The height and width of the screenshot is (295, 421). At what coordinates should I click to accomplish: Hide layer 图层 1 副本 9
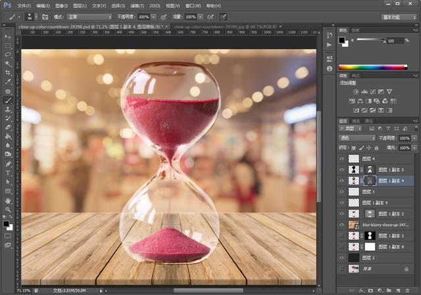click(x=342, y=203)
